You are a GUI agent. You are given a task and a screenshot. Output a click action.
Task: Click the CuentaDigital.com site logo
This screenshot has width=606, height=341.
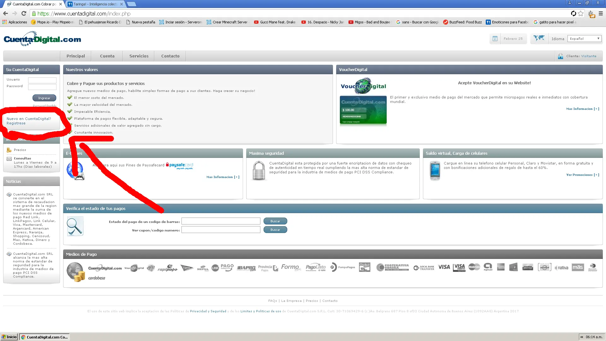[42, 39]
